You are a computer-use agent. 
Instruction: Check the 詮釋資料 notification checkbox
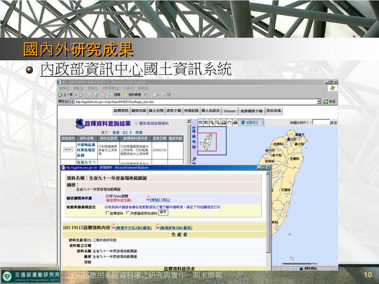(x=108, y=213)
